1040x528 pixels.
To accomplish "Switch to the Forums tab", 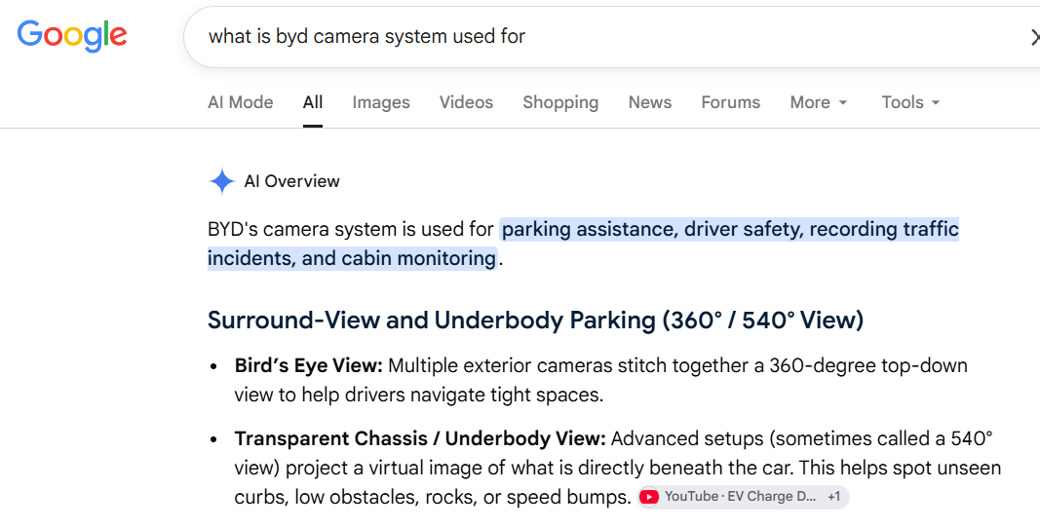I will click(x=730, y=102).
